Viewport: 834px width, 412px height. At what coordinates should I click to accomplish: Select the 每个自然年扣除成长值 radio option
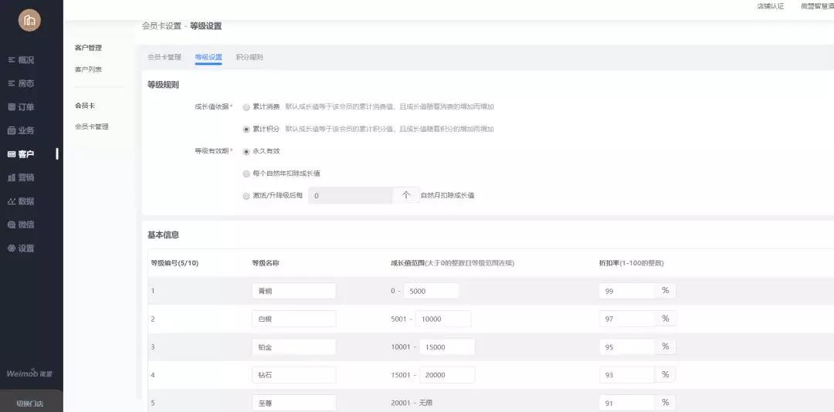click(246, 174)
